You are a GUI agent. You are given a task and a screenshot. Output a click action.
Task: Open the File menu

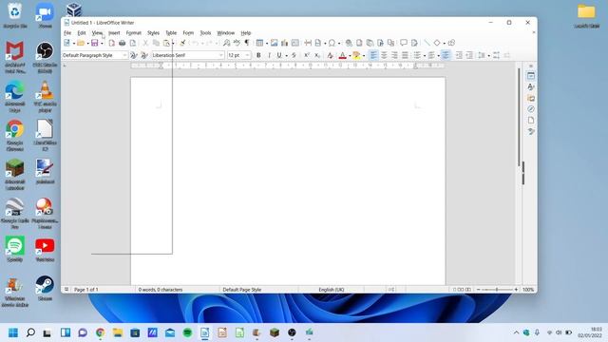coord(67,33)
